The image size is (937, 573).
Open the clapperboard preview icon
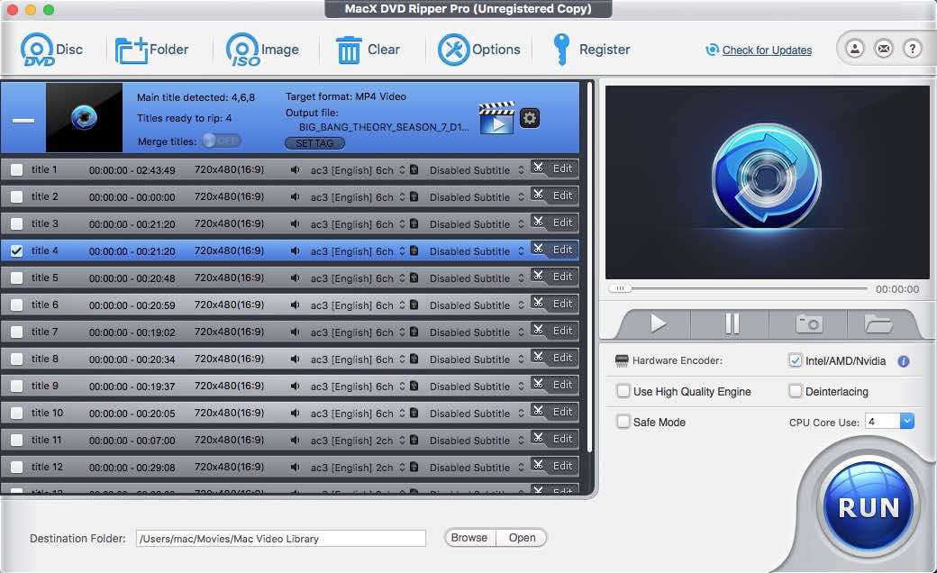pyautogui.click(x=496, y=117)
